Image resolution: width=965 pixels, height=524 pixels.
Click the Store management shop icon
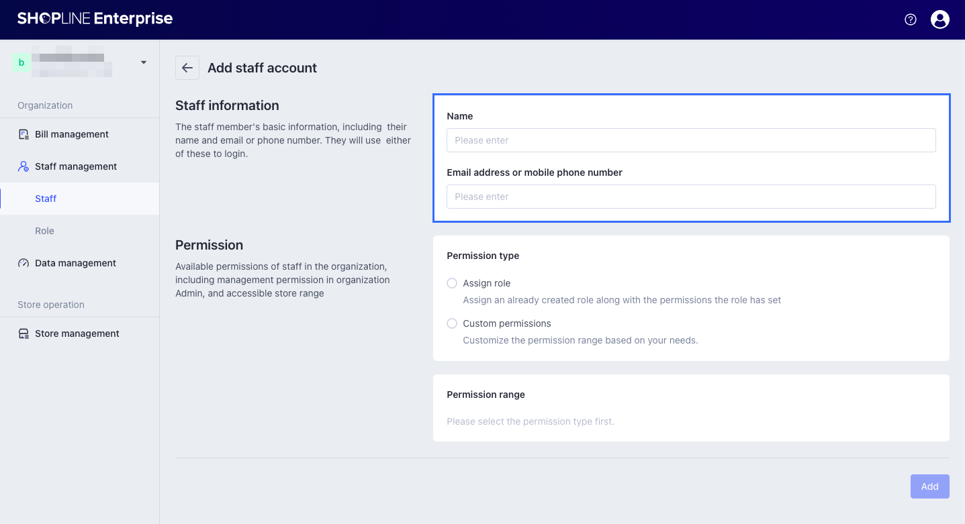24,333
